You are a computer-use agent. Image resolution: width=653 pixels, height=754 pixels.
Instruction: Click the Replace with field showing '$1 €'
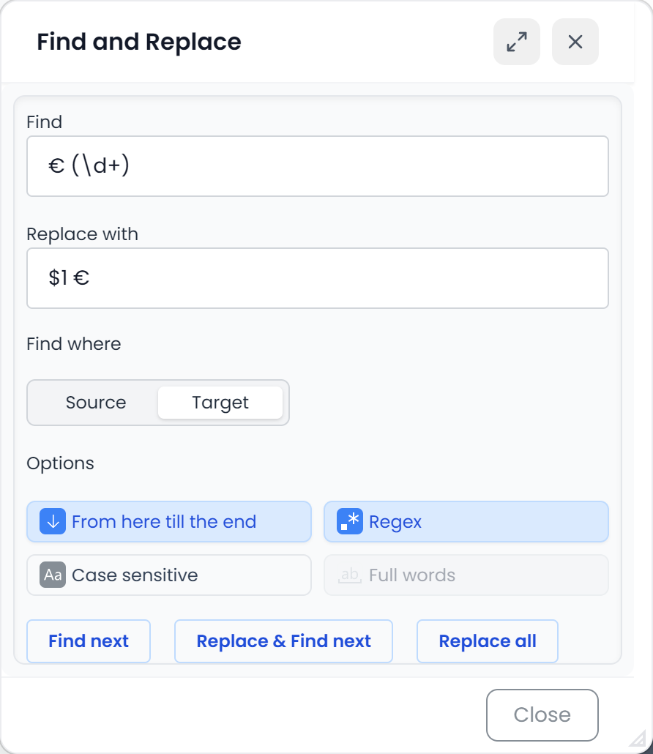click(x=318, y=278)
